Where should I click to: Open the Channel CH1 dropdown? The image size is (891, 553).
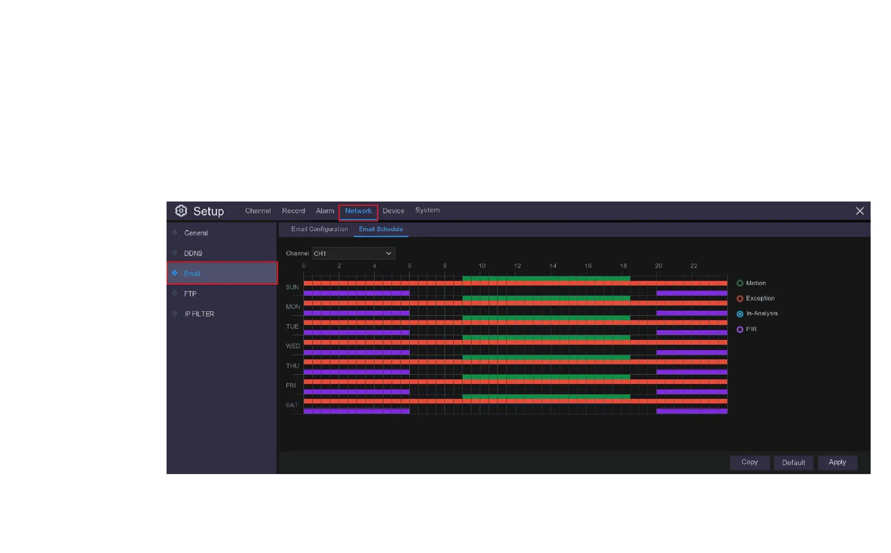click(x=353, y=254)
